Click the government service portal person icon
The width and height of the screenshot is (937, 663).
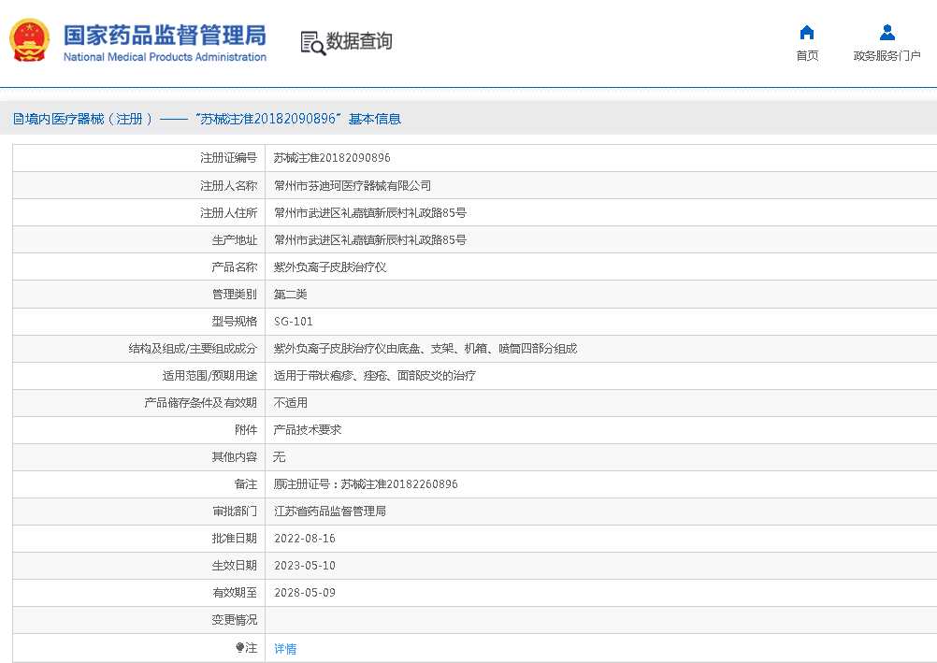[887, 33]
